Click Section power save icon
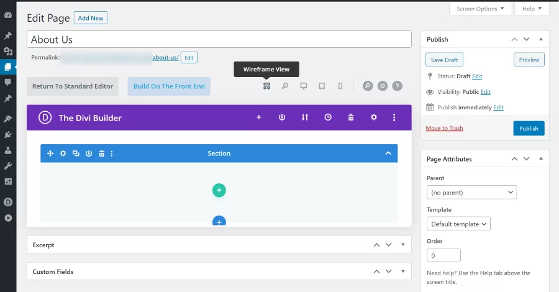559x292 pixels. click(x=89, y=153)
